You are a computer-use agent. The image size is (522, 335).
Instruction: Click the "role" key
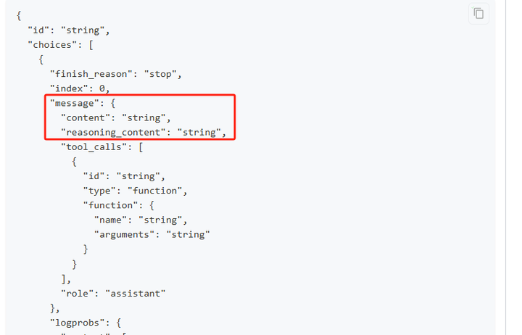78,293
